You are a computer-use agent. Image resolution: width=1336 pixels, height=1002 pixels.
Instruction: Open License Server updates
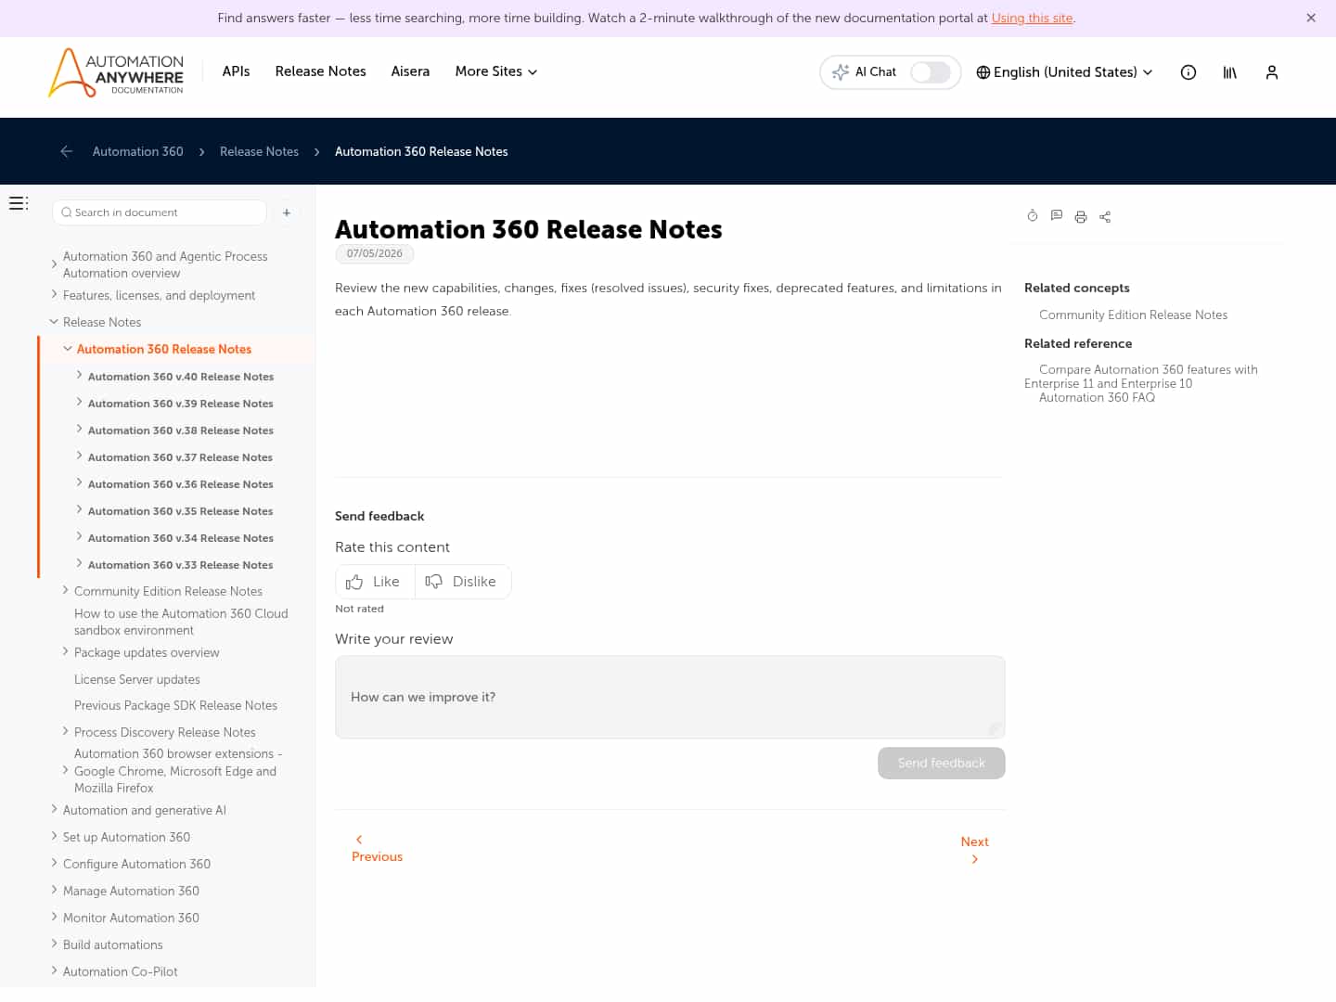click(137, 679)
